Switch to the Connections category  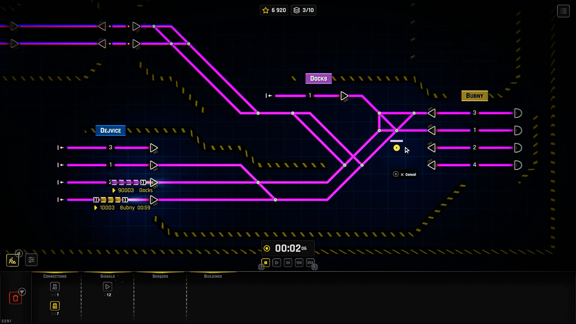[x=55, y=276]
